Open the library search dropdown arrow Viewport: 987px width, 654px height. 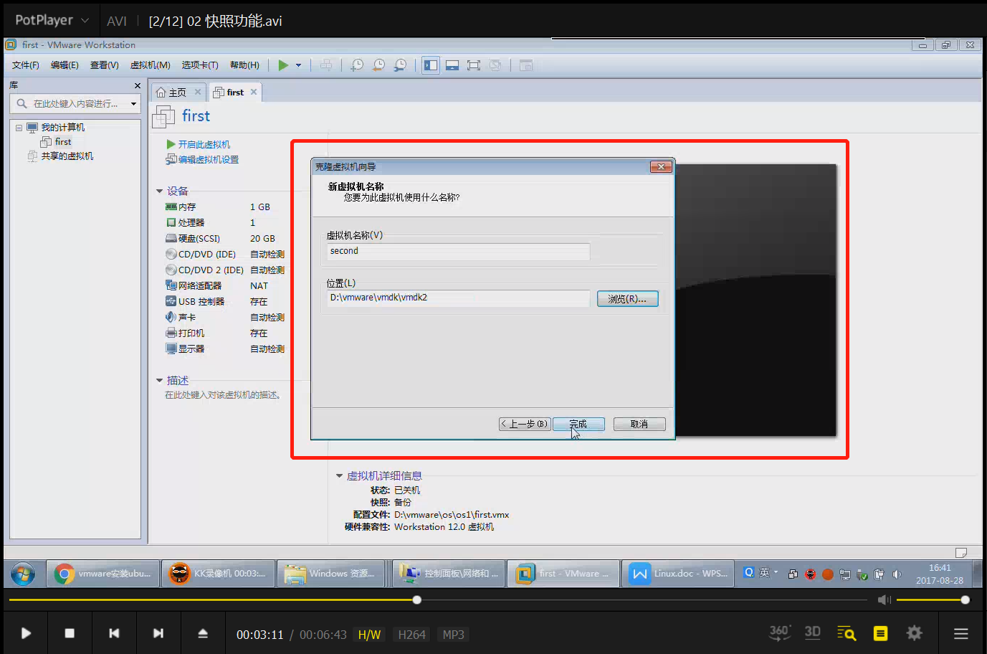pyautogui.click(x=133, y=104)
